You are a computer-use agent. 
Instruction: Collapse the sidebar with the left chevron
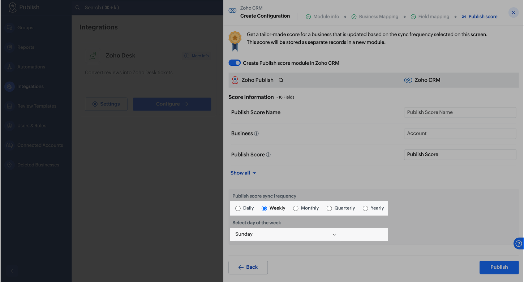(12, 271)
